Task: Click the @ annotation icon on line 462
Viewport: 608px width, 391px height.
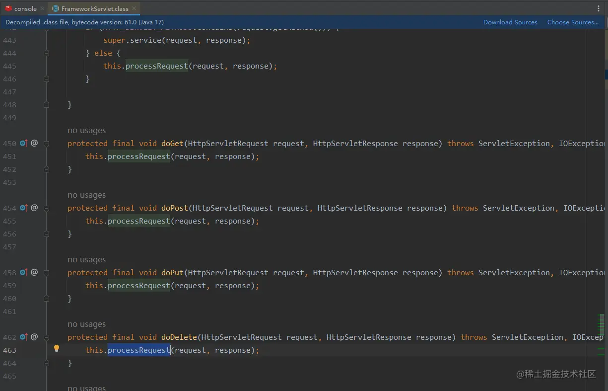Action: click(x=34, y=337)
